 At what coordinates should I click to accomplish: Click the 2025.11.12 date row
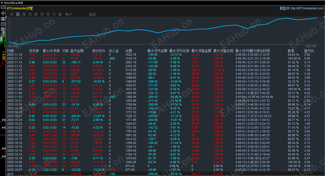pyautogui.click(x=15, y=70)
